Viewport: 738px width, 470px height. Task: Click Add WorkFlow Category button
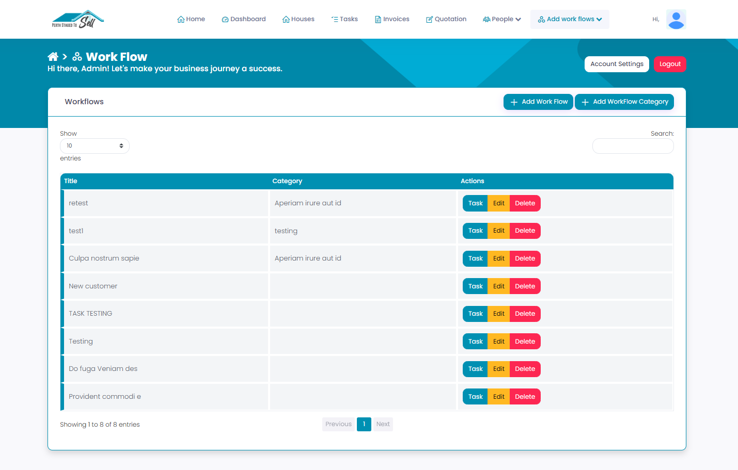(x=624, y=102)
